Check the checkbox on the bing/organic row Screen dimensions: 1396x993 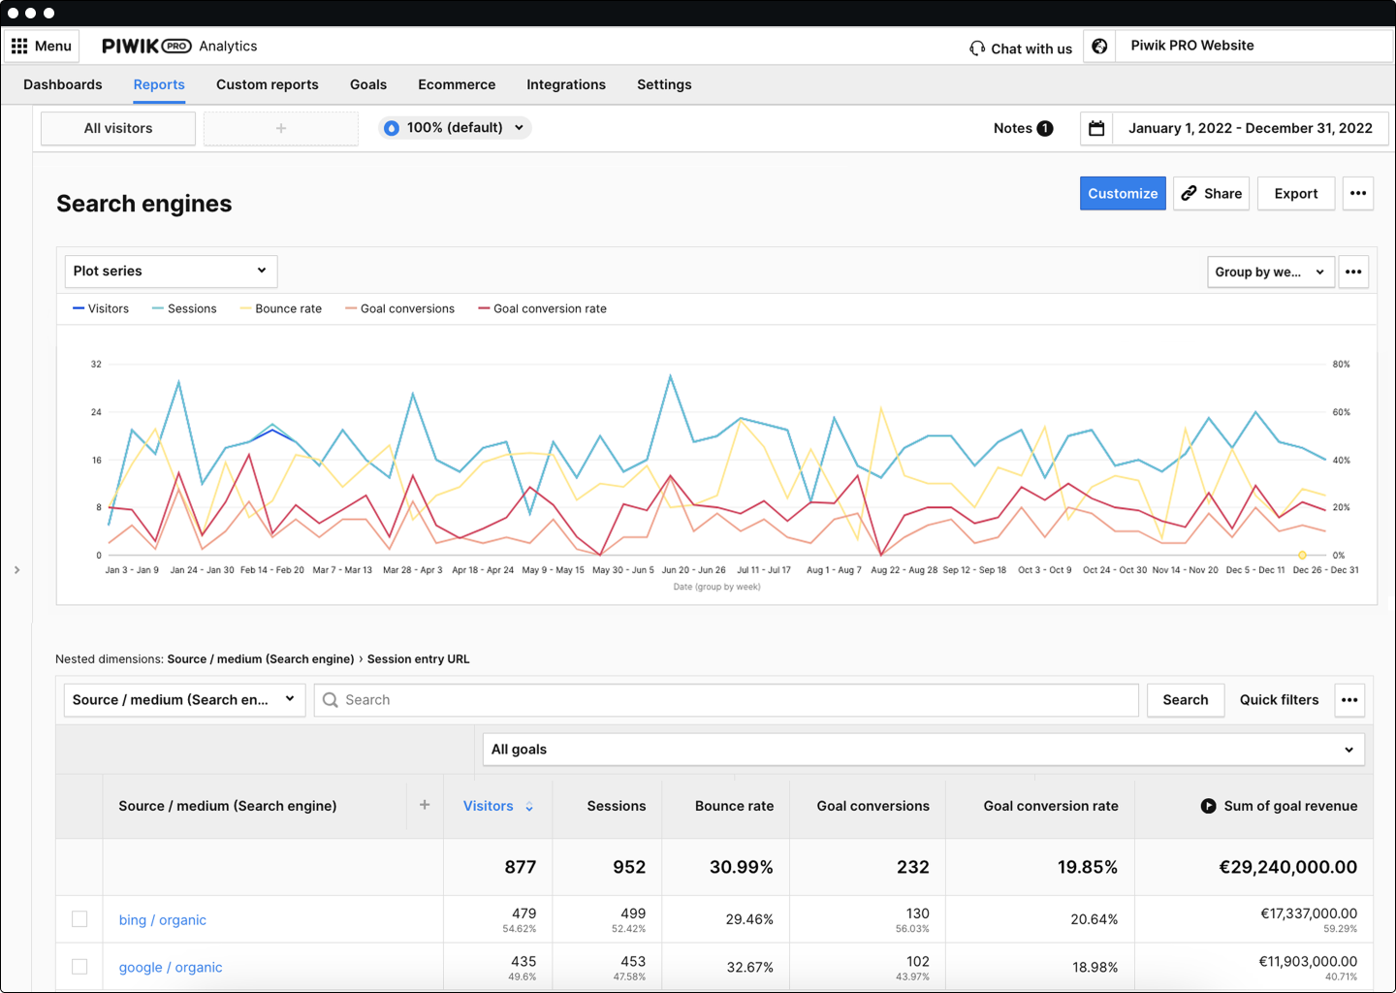click(79, 918)
